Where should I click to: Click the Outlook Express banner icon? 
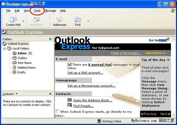click(x=5, y=32)
